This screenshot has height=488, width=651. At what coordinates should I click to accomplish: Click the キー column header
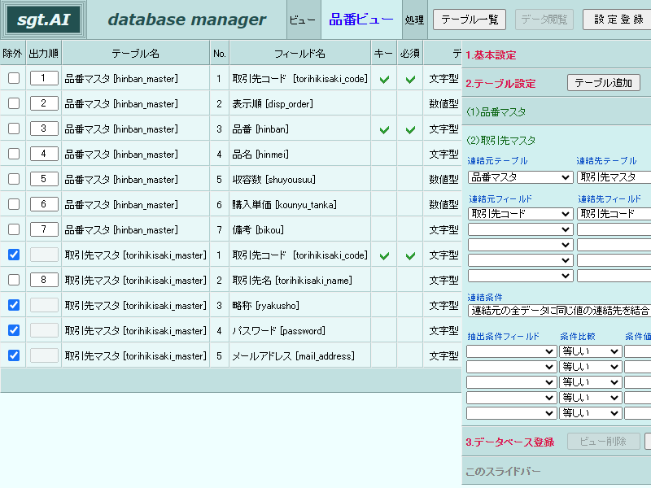(383, 53)
